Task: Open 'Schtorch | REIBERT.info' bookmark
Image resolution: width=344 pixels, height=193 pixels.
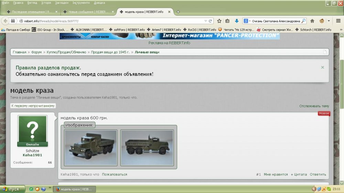Action: tap(313, 30)
